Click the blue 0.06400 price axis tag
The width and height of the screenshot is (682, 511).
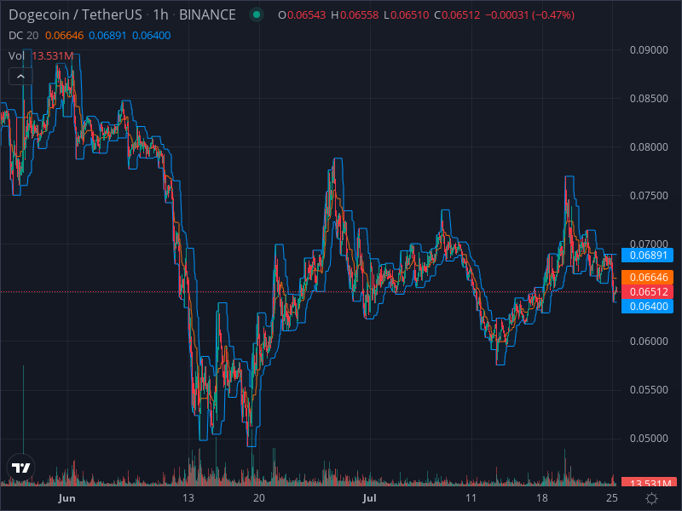click(x=647, y=307)
